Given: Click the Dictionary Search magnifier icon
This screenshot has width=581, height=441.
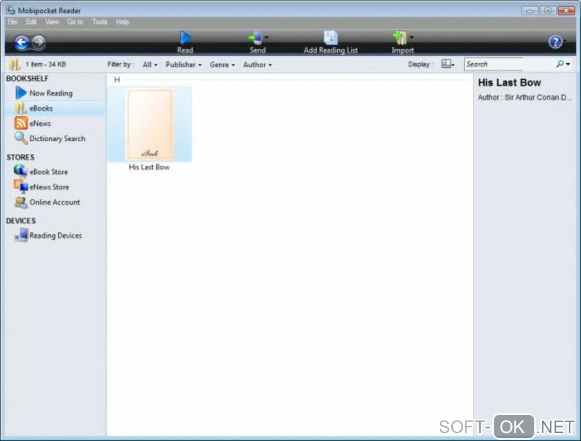Looking at the screenshot, I should pos(21,138).
